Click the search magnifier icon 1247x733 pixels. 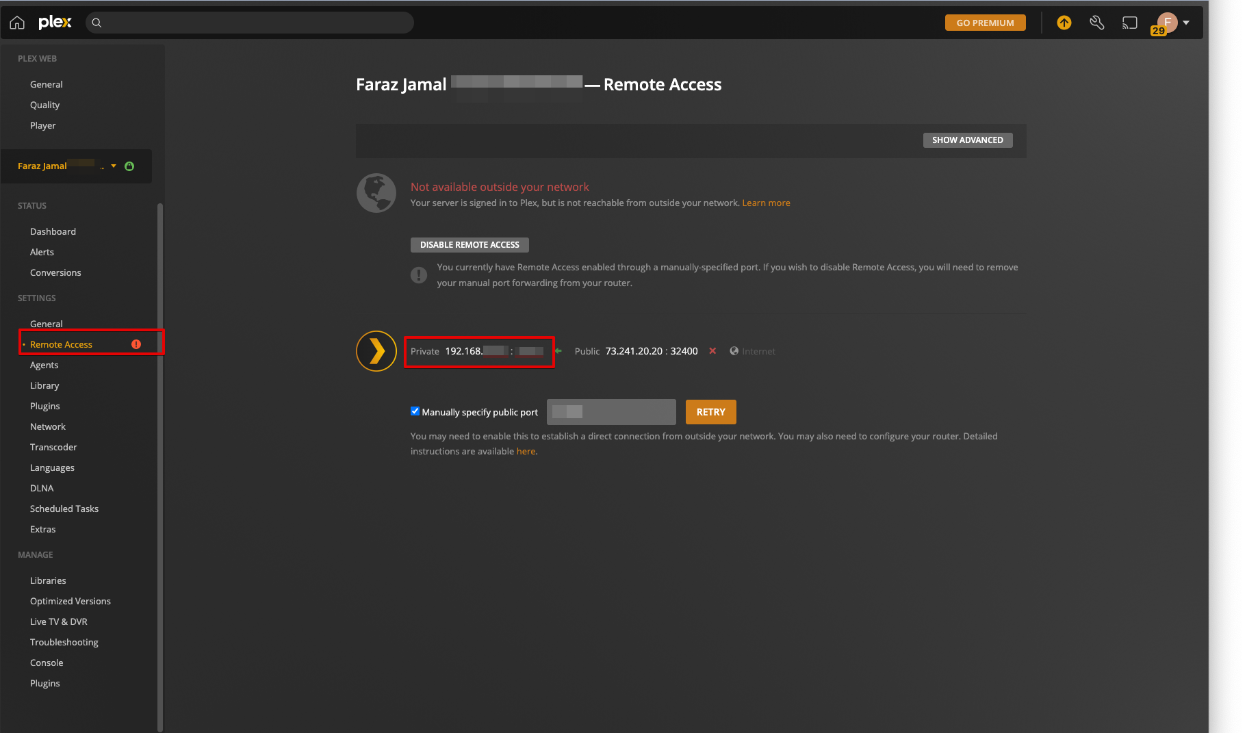coord(97,23)
